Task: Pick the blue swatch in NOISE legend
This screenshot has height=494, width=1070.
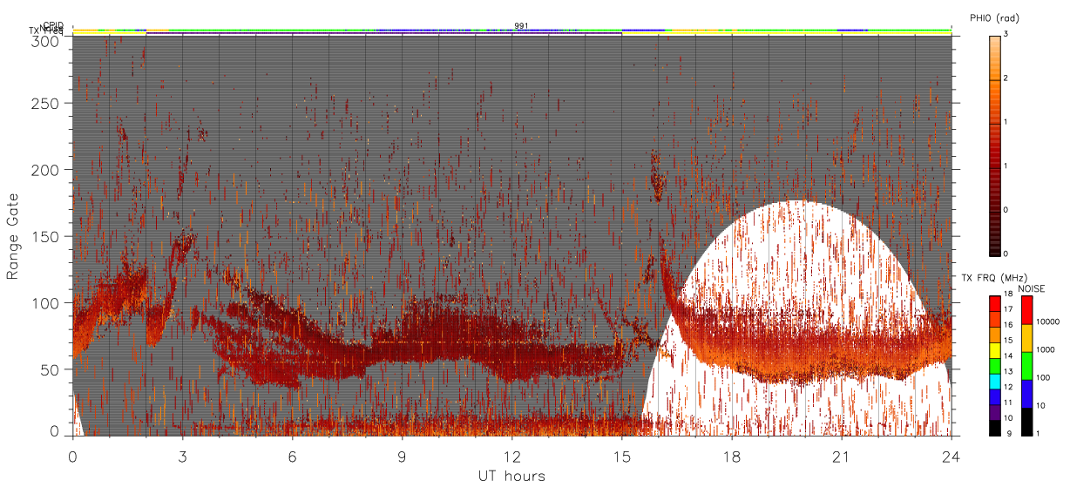Action: point(1027,394)
